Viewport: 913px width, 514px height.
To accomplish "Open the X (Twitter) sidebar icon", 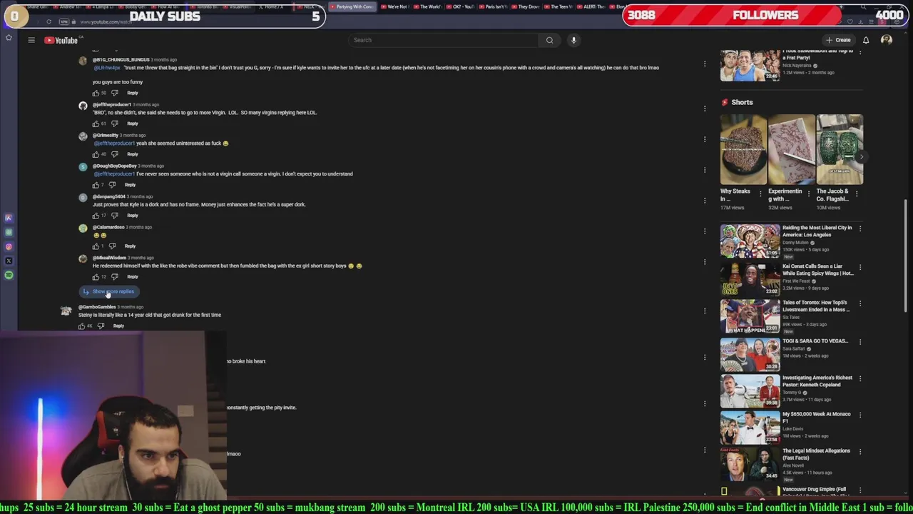I will (9, 261).
